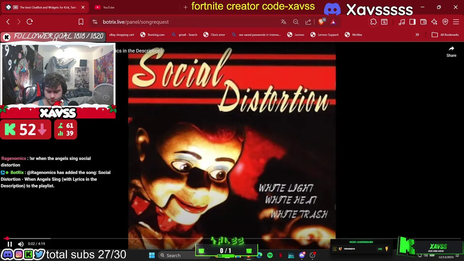
Task: Click the Ragenomics username in chat
Action: coord(13,158)
